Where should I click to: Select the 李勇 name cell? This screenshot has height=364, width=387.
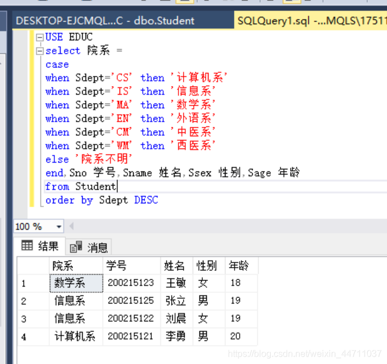coord(177,336)
